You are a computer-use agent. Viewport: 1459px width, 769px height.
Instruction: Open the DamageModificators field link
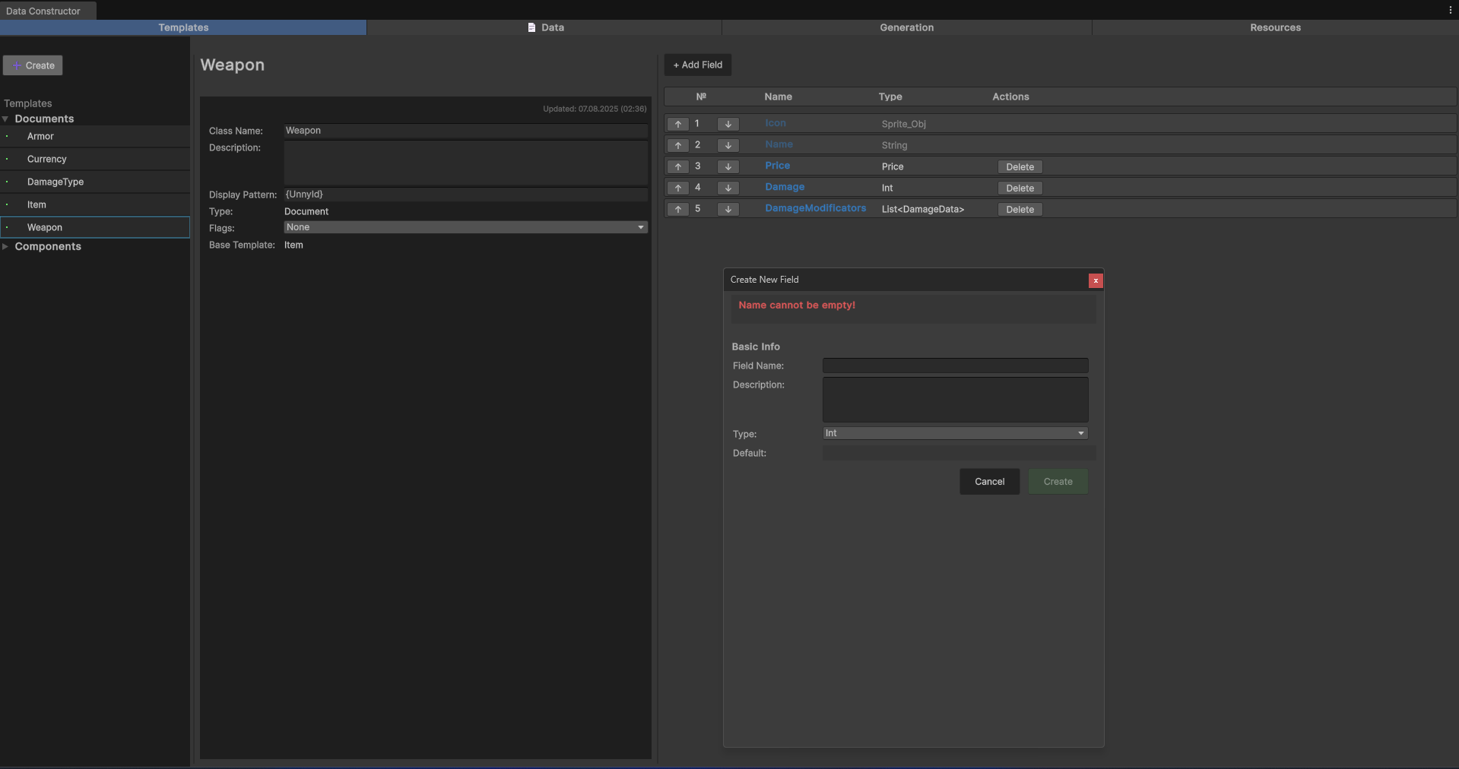click(815, 208)
